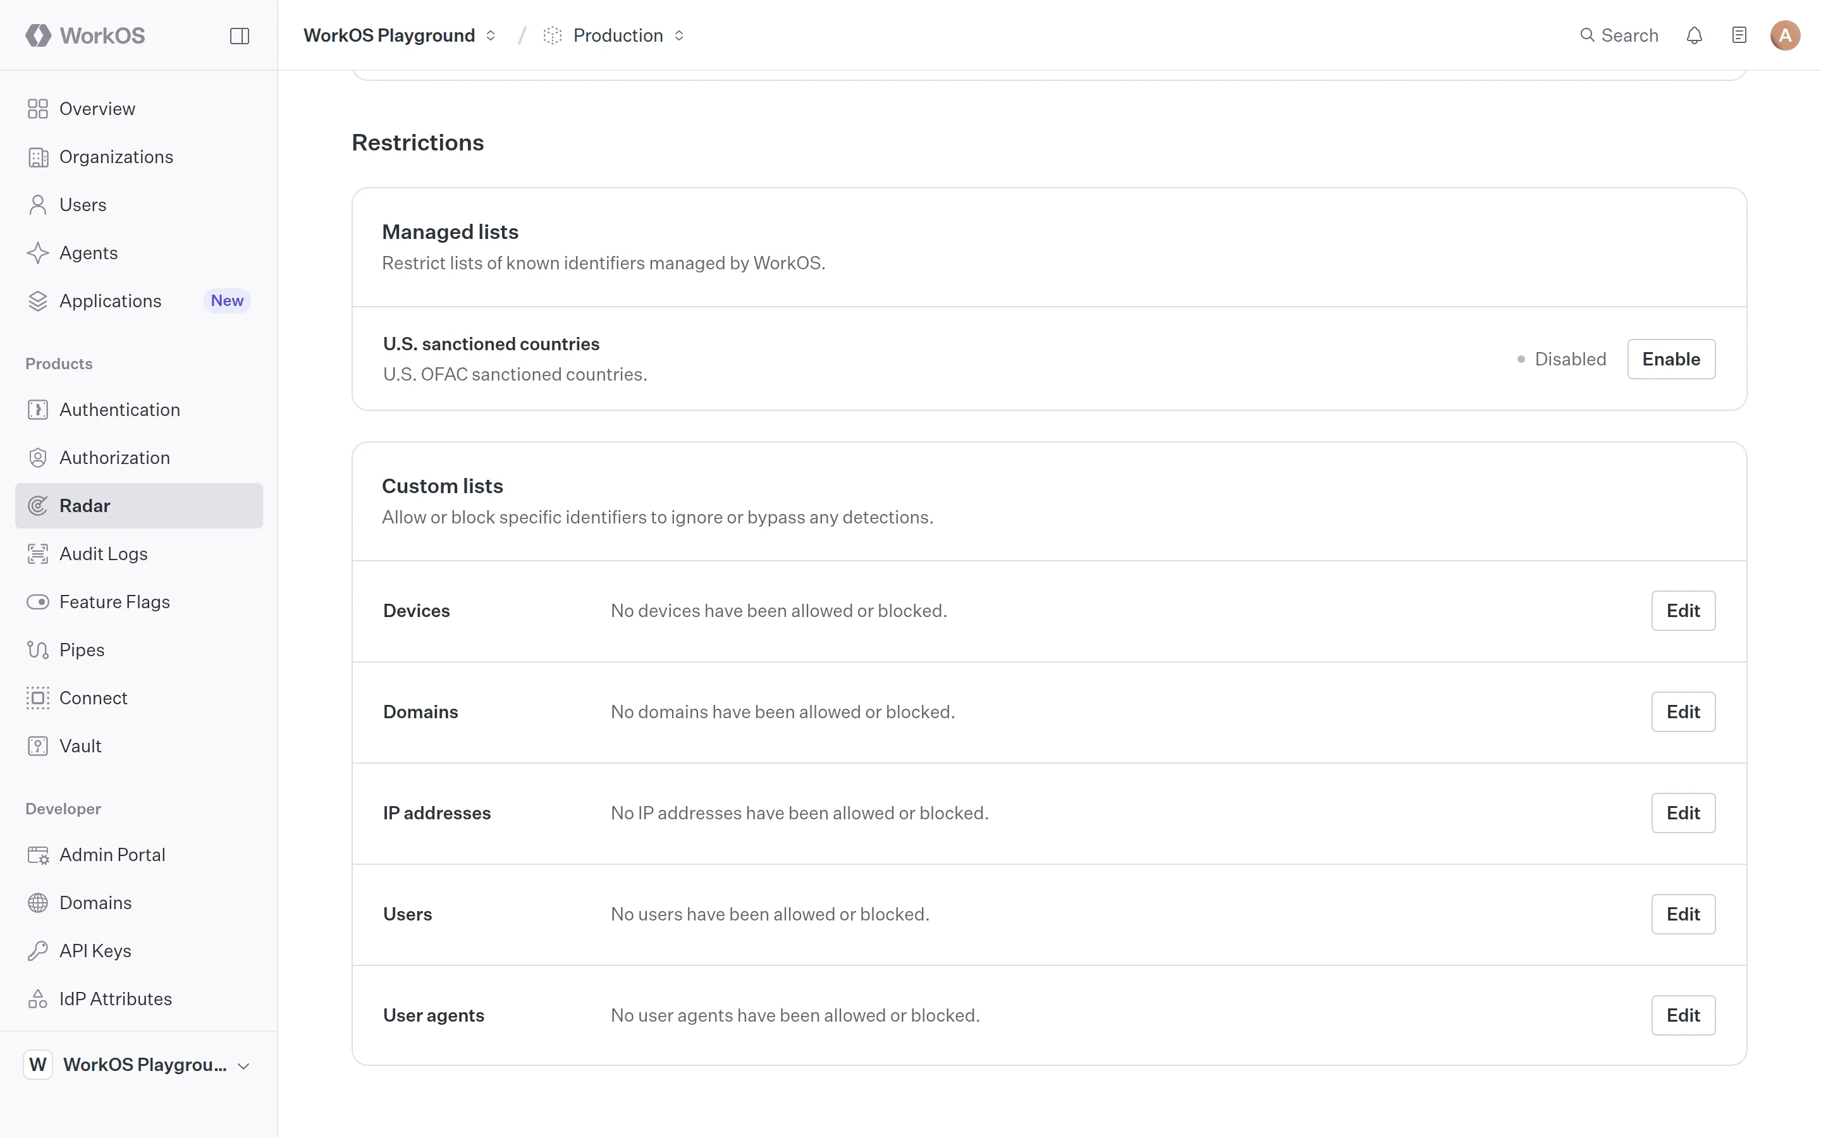Select the Authorization shield icon
The width and height of the screenshot is (1821, 1138).
pos(38,458)
